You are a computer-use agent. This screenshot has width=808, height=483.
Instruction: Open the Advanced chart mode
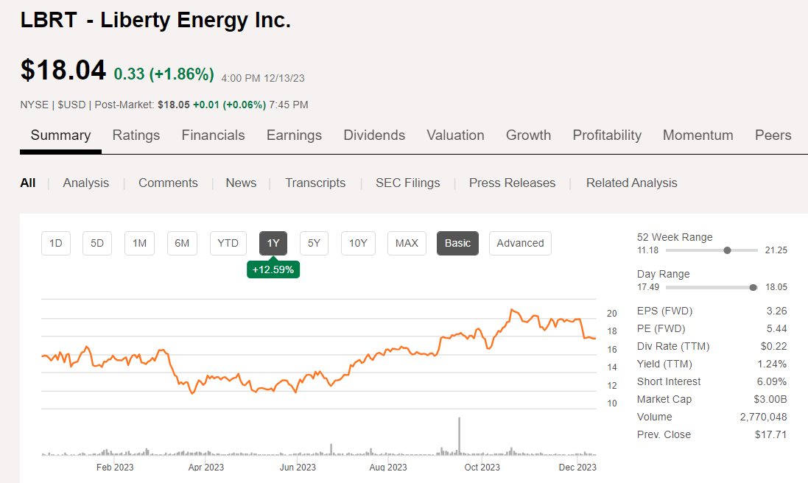pos(520,243)
